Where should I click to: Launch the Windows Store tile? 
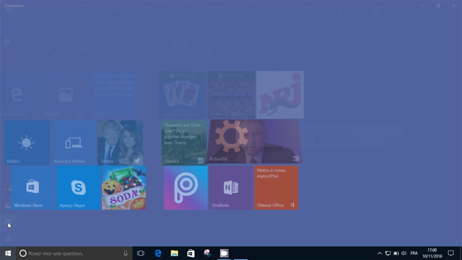(x=34, y=188)
